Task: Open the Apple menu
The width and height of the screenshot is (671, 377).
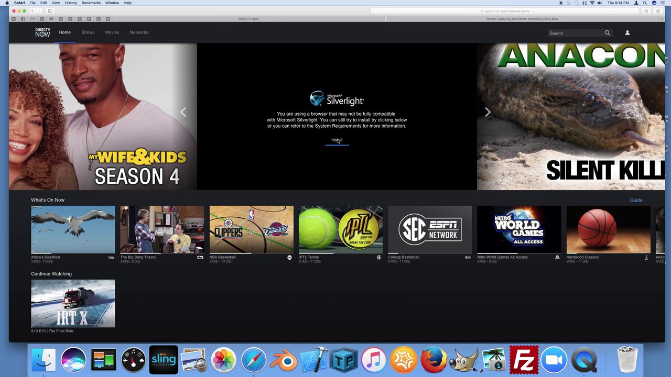Action: (x=6, y=3)
